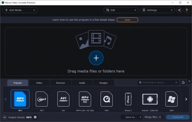Select the MP4 format icon
This screenshot has width=192, height=122.
click(20, 99)
